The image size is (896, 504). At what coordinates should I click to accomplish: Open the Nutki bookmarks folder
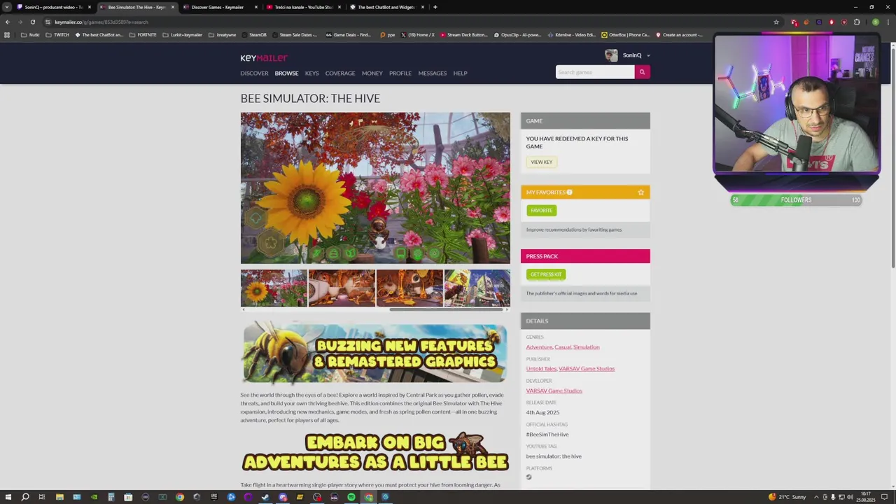(x=30, y=35)
